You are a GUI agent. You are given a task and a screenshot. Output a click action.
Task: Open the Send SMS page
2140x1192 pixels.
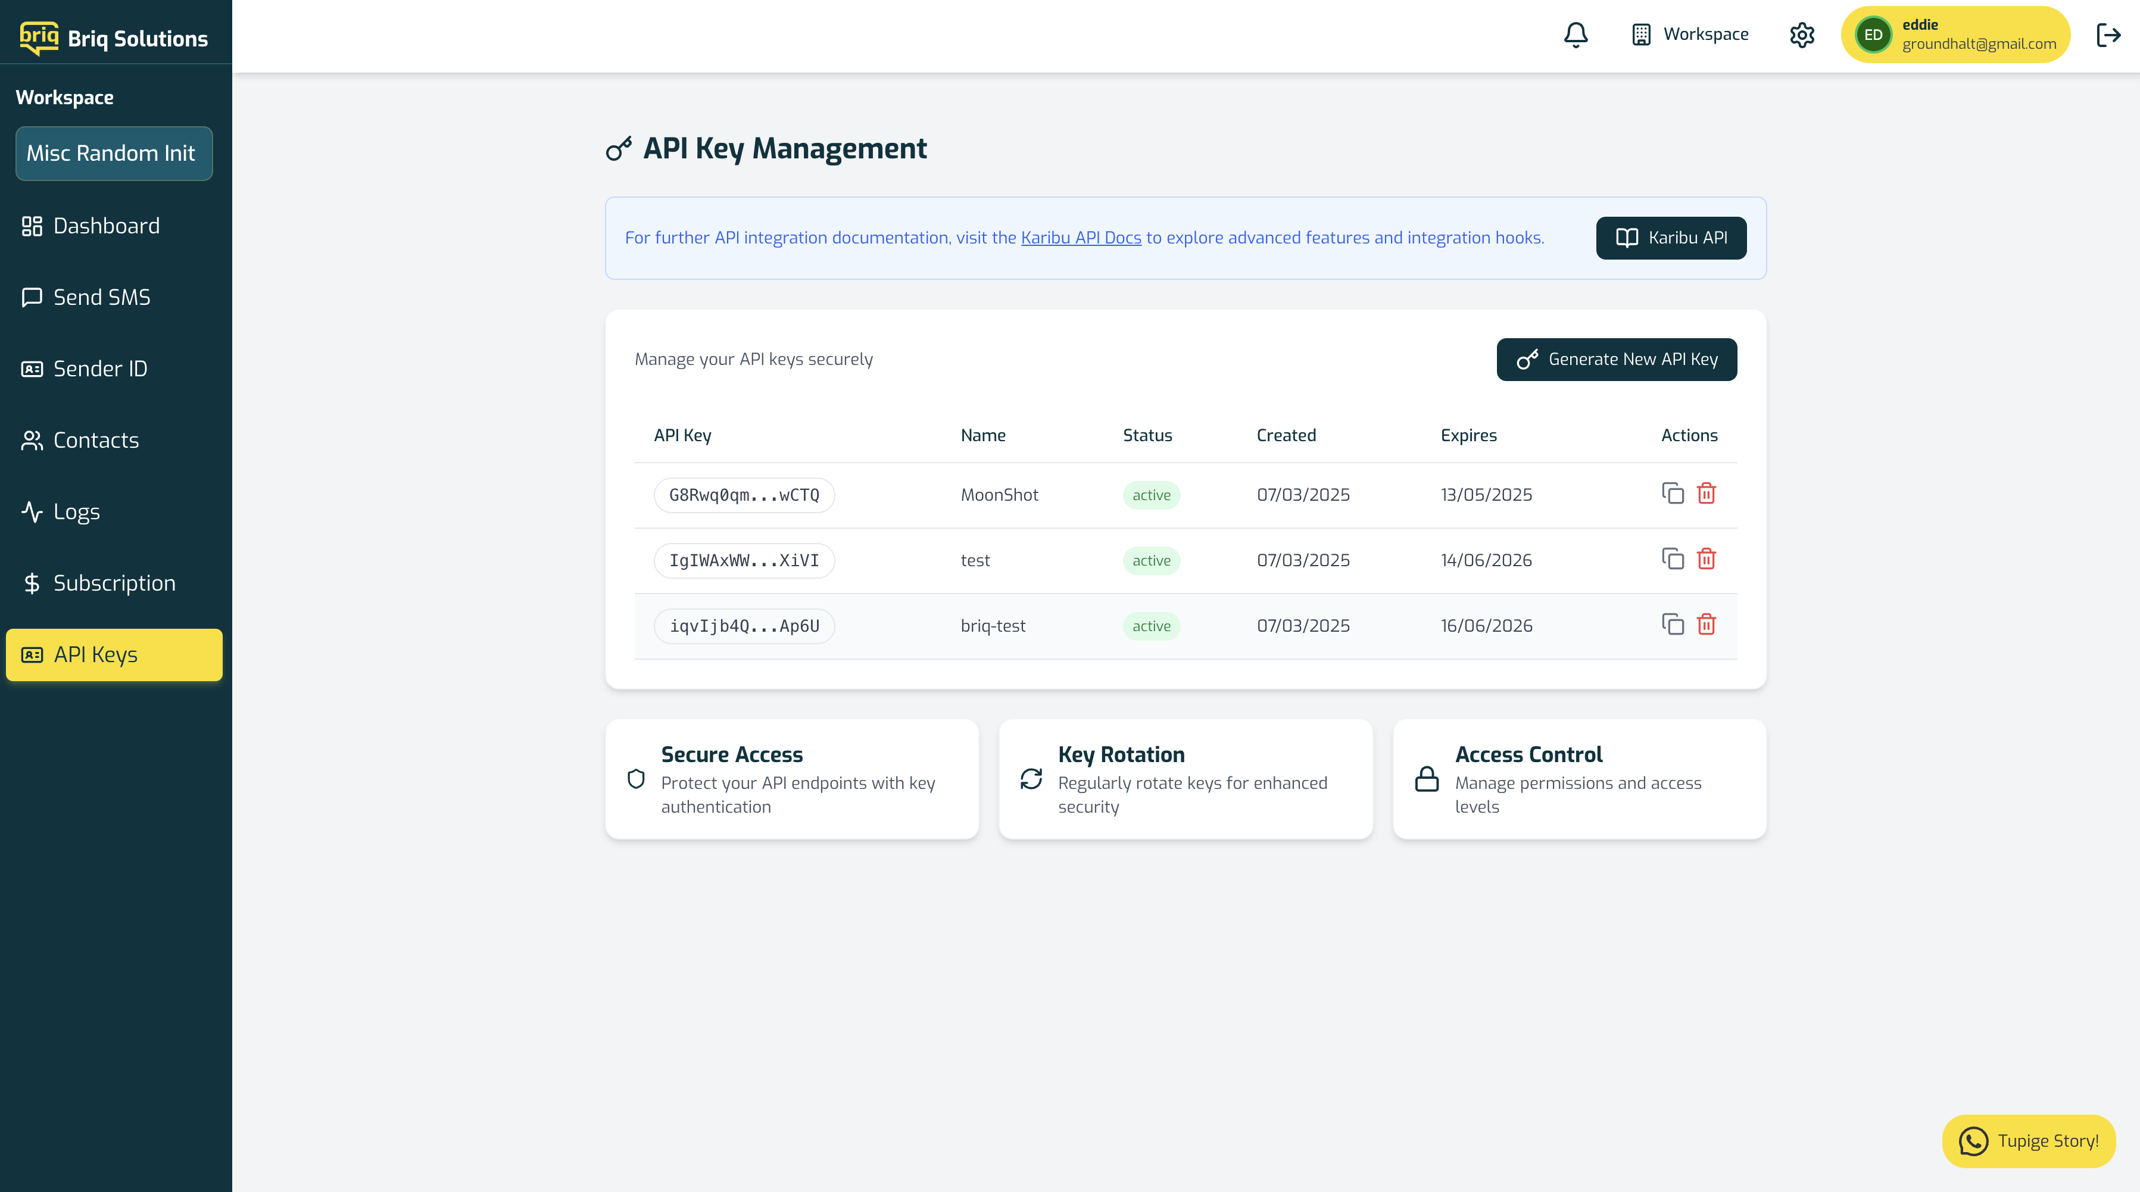point(101,297)
